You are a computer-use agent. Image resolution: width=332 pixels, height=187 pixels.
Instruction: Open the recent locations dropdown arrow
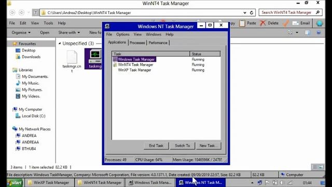(x=29, y=12)
